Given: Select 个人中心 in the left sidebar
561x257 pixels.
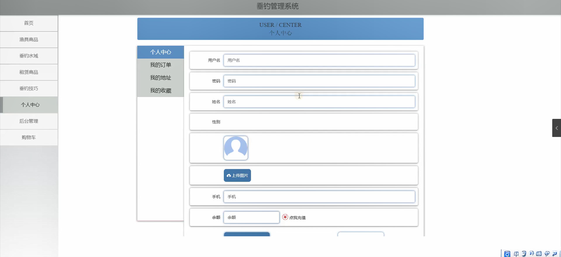Looking at the screenshot, I should coord(29,105).
